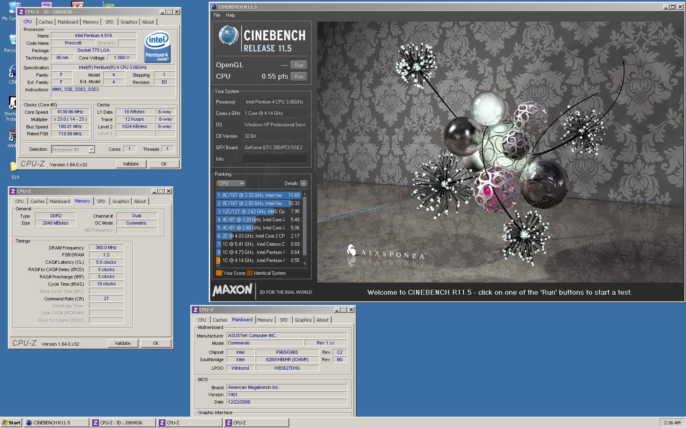Screen dimensions: 686x428
Task: Open SPD tab in Memory CPU-Z window
Action: [101, 201]
